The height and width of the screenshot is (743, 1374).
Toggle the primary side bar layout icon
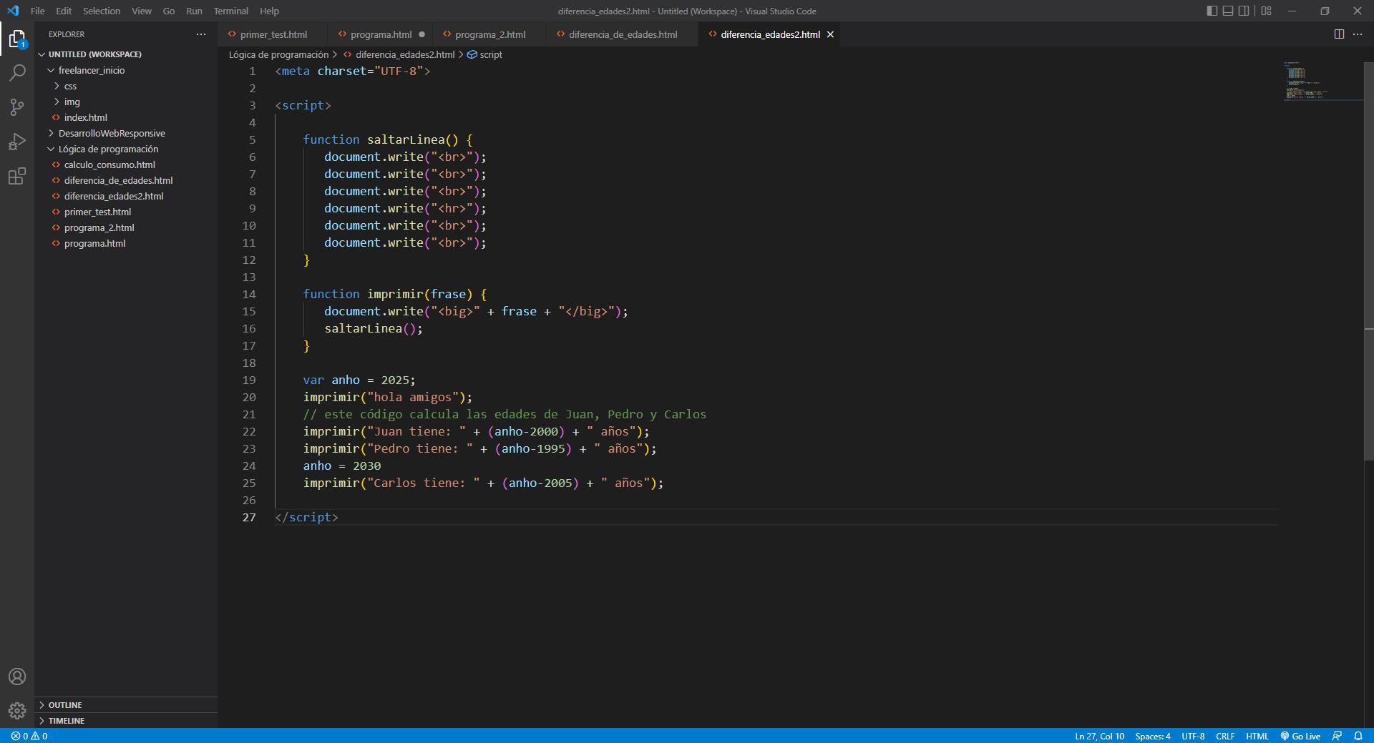click(x=1212, y=11)
